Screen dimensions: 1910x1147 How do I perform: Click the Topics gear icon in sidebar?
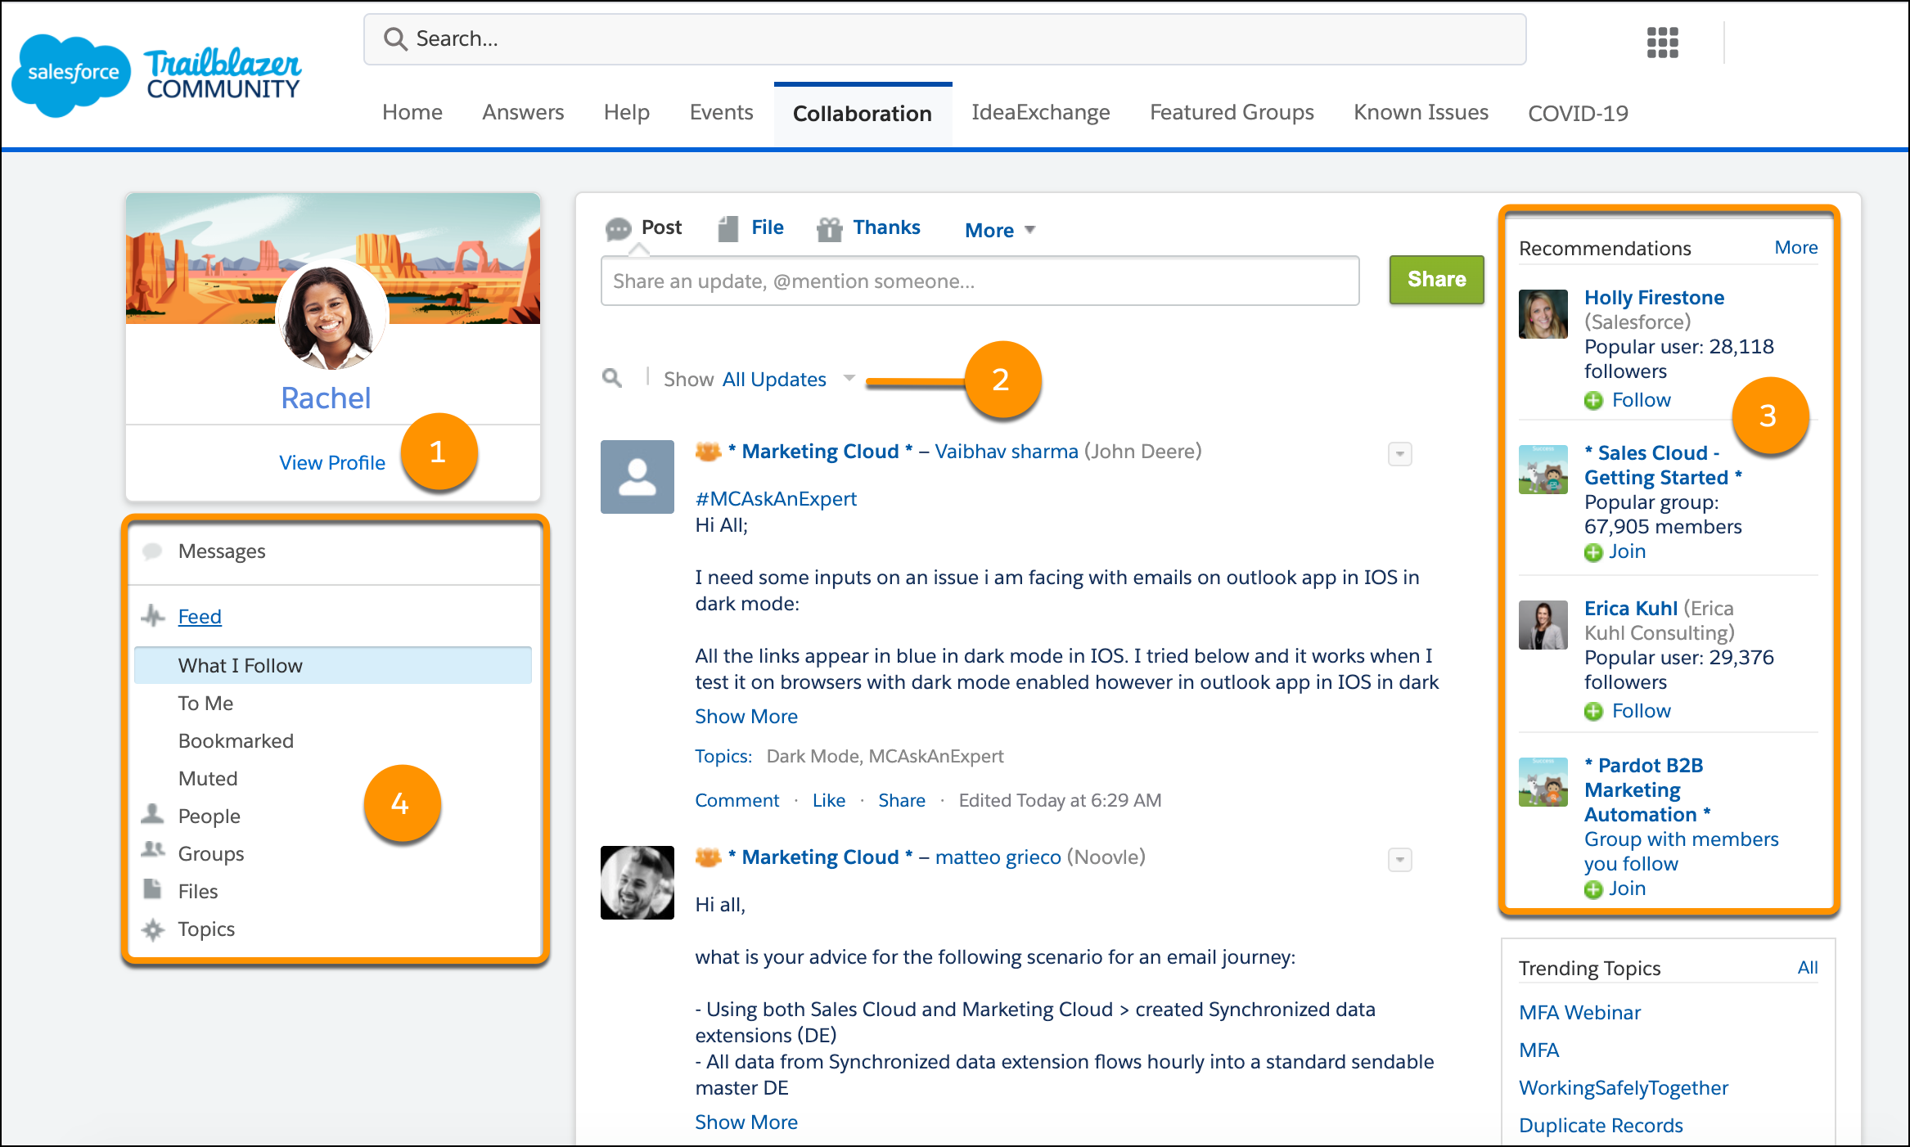pyautogui.click(x=152, y=929)
